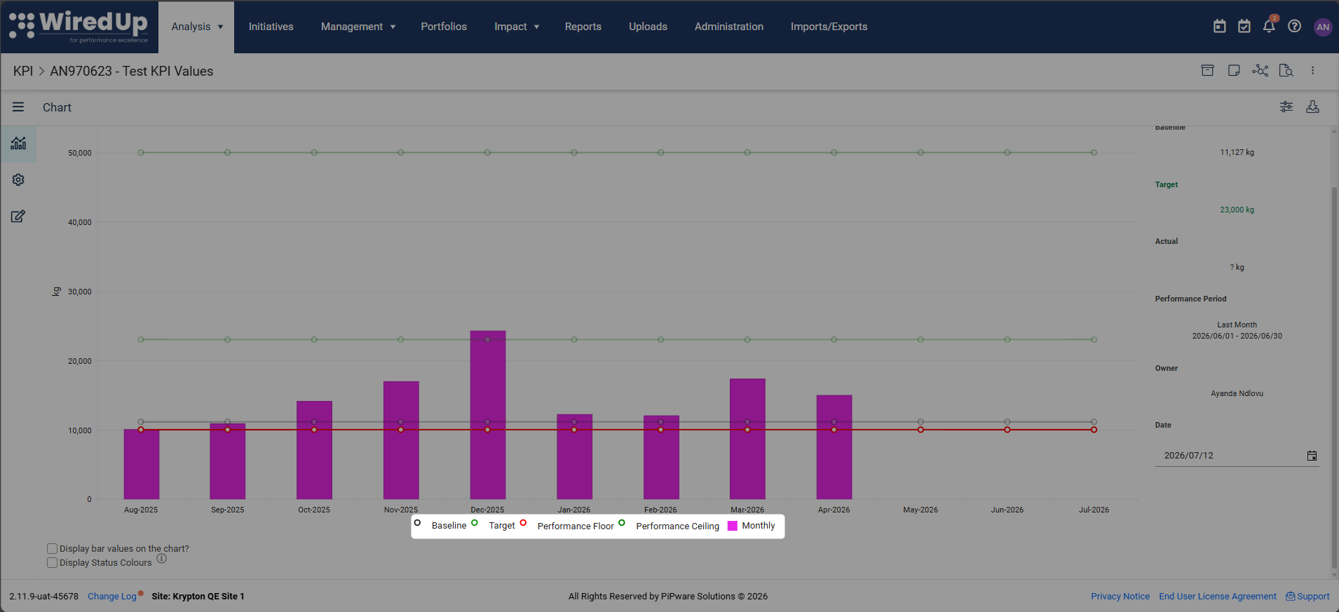Image resolution: width=1339 pixels, height=612 pixels.
Task: Open the Initiatives tab
Action: pos(271,27)
